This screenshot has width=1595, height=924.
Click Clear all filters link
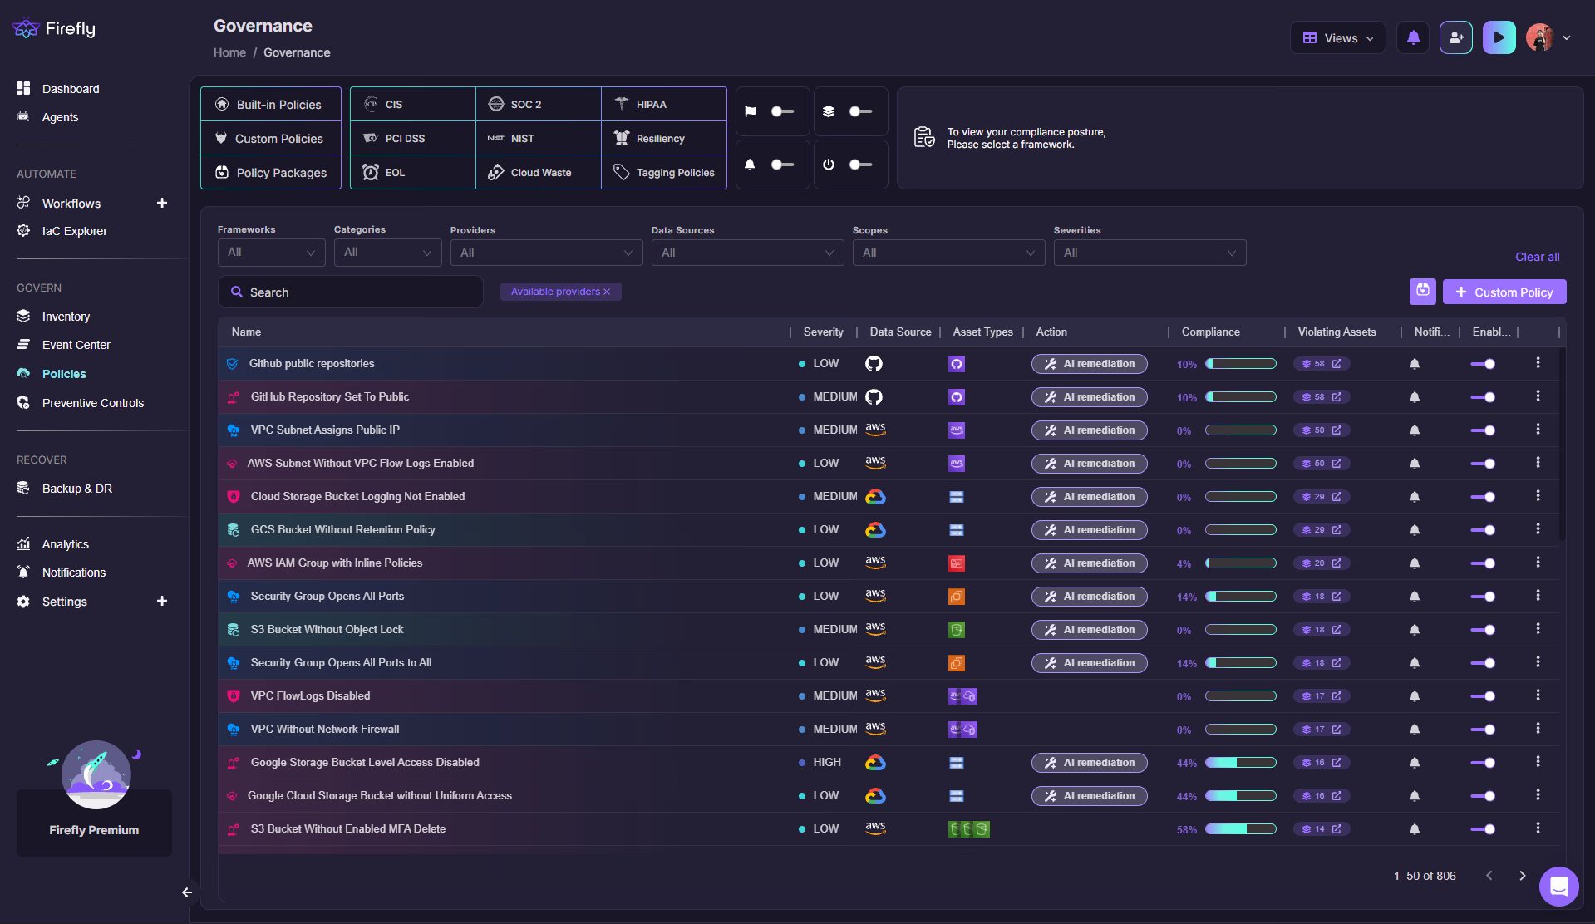pos(1537,257)
